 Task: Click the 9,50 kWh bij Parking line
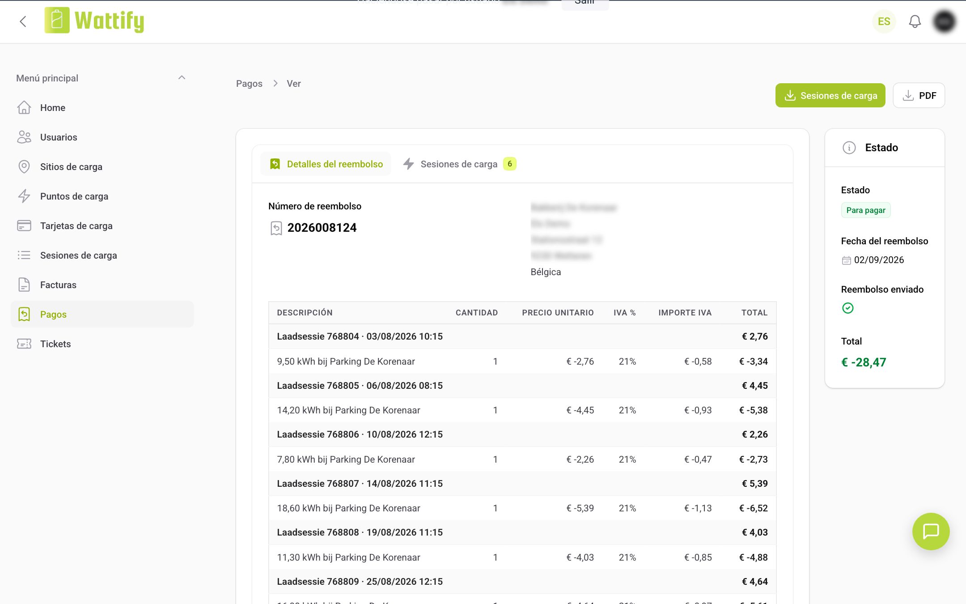pos(522,362)
